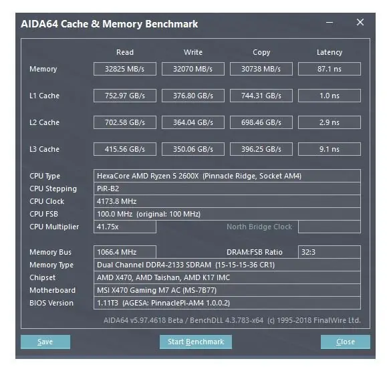The image size is (387, 371).
Task: Select L3 Cache Latency 9.1 ns
Action: click(x=330, y=149)
